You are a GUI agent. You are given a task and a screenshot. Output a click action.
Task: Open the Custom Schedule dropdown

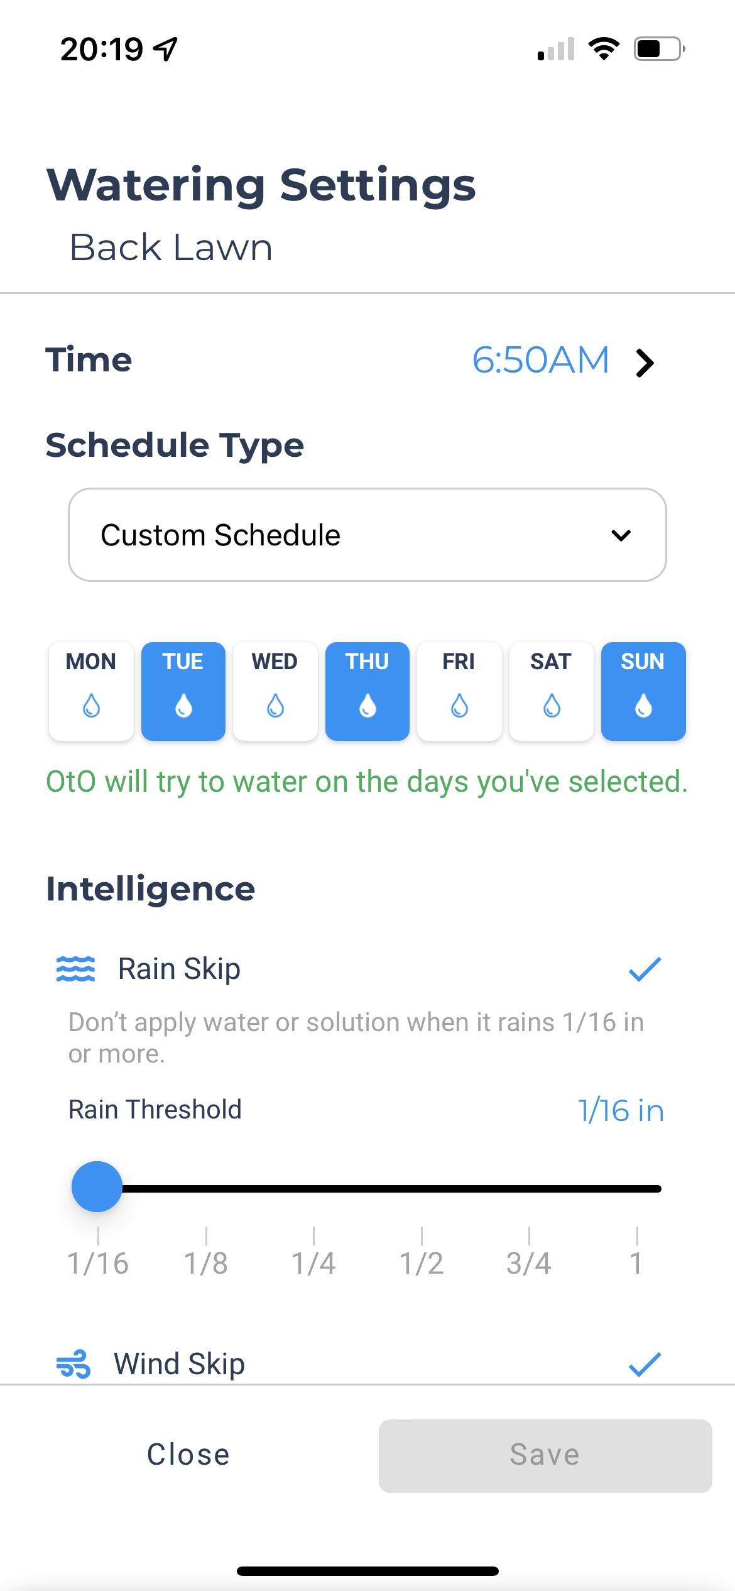point(367,535)
